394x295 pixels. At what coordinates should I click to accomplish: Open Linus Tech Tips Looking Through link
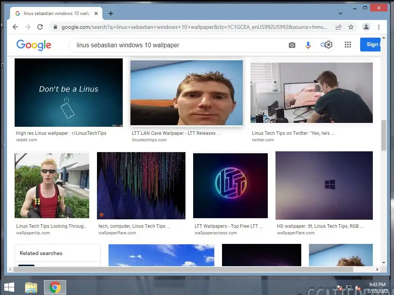[x=51, y=226]
